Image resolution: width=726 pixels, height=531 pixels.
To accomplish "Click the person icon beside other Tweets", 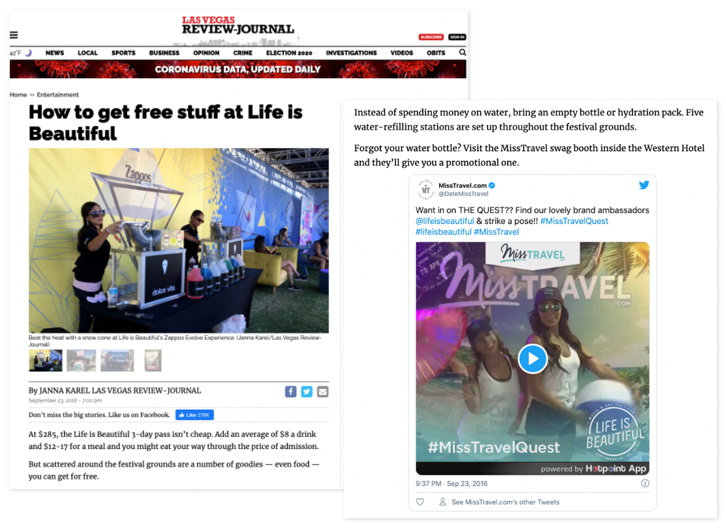I will click(x=443, y=502).
